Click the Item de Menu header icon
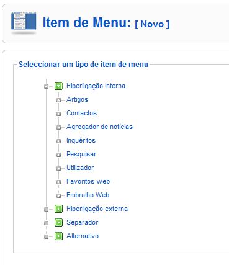Image resolution: width=229 pixels, height=265 pixels. click(24, 22)
